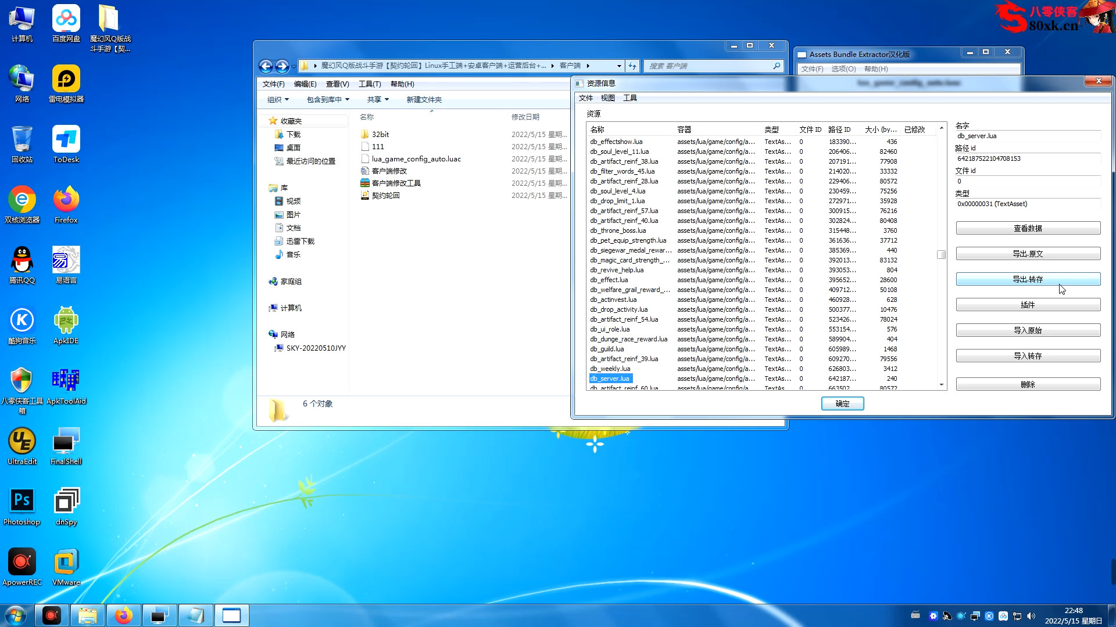
Task: Click the Firefox icon in the taskbar
Action: pyautogui.click(x=123, y=615)
